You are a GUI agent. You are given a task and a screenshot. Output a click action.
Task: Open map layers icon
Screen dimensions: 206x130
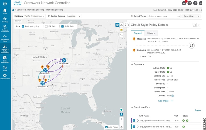point(121,30)
